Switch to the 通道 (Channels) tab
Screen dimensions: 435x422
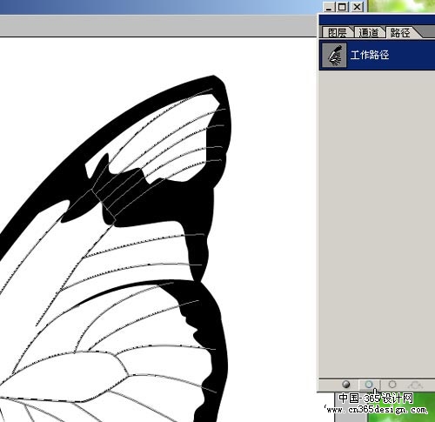click(369, 32)
